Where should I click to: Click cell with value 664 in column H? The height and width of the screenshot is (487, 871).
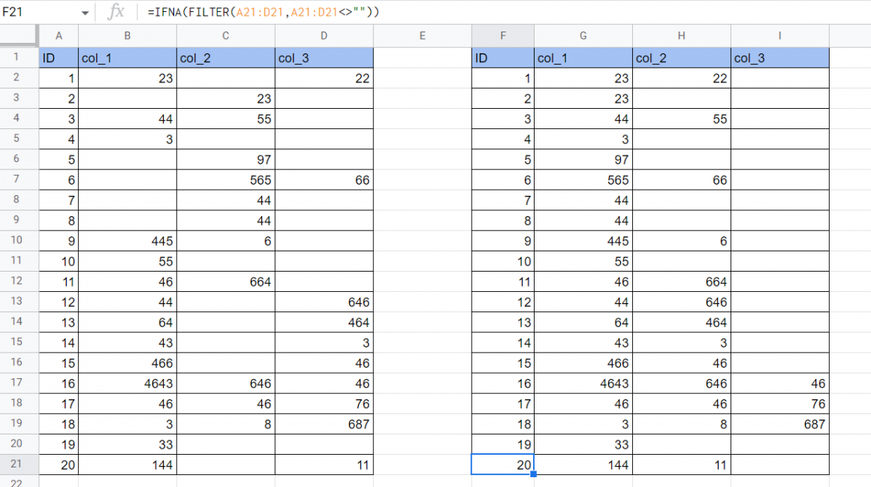click(x=682, y=281)
